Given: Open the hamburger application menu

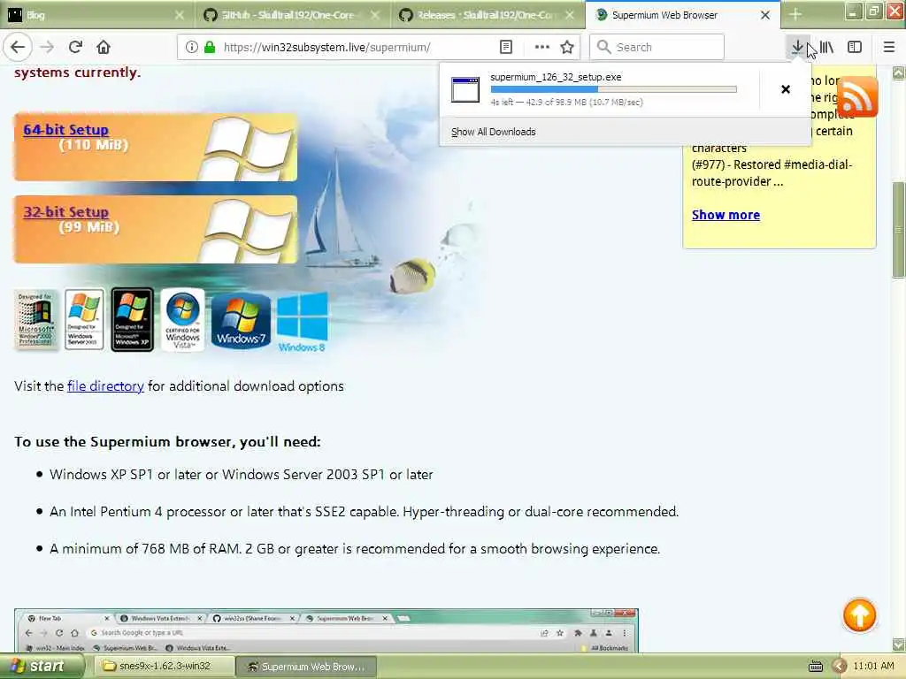Looking at the screenshot, I should pyautogui.click(x=889, y=48).
